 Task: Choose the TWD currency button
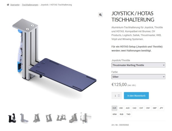pyautogui.click(x=128, y=114)
